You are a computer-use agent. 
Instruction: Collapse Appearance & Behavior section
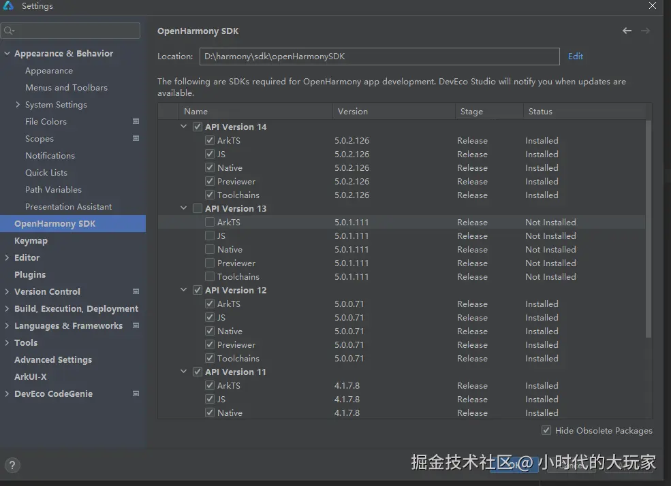click(7, 53)
